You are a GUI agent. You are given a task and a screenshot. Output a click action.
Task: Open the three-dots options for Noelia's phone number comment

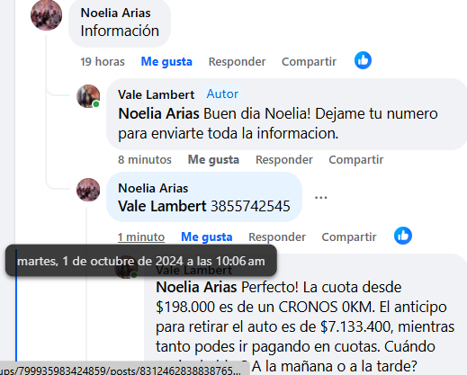click(320, 197)
